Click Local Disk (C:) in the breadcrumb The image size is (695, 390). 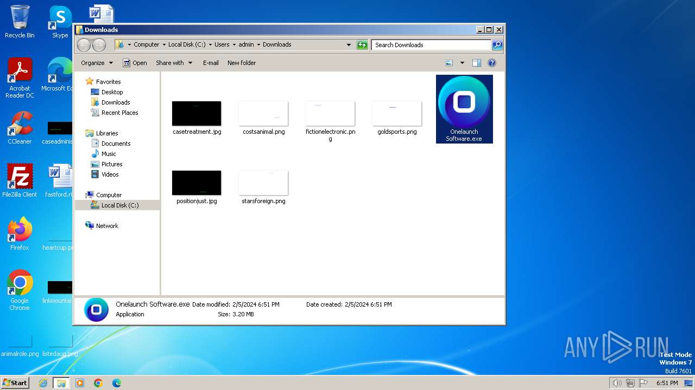(x=187, y=45)
